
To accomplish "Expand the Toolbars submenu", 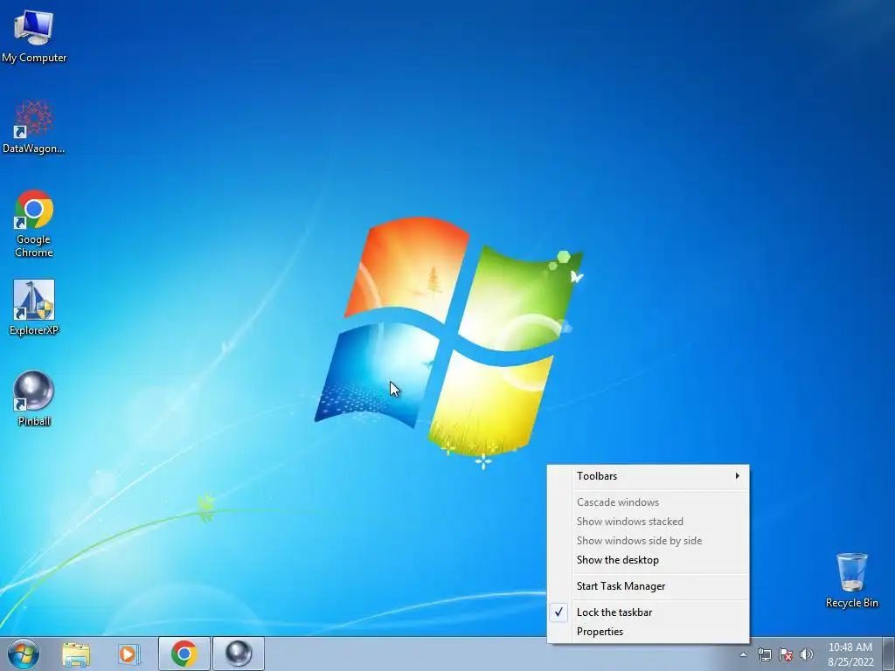I will click(x=648, y=476).
